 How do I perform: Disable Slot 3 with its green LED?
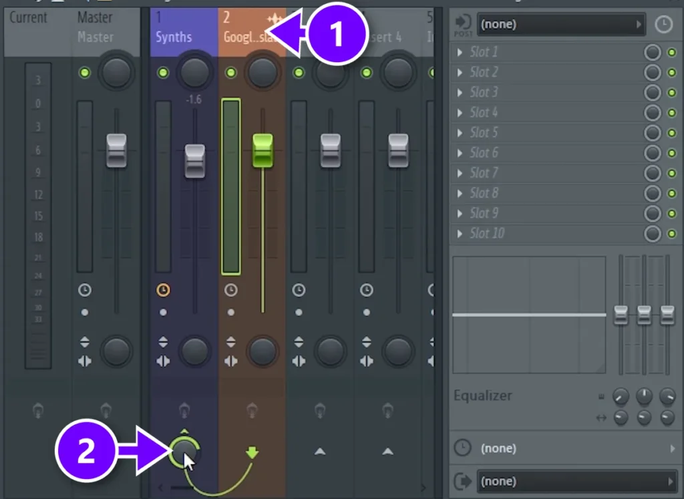point(672,92)
